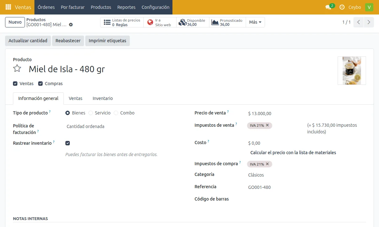Open the Reportes menu
The width and height of the screenshot is (379, 227).
(x=126, y=7)
